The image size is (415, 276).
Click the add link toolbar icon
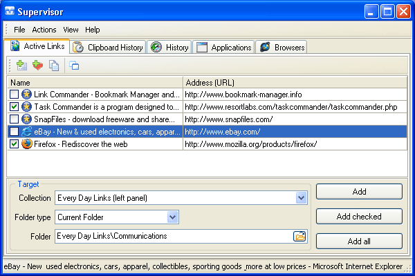pos(21,66)
